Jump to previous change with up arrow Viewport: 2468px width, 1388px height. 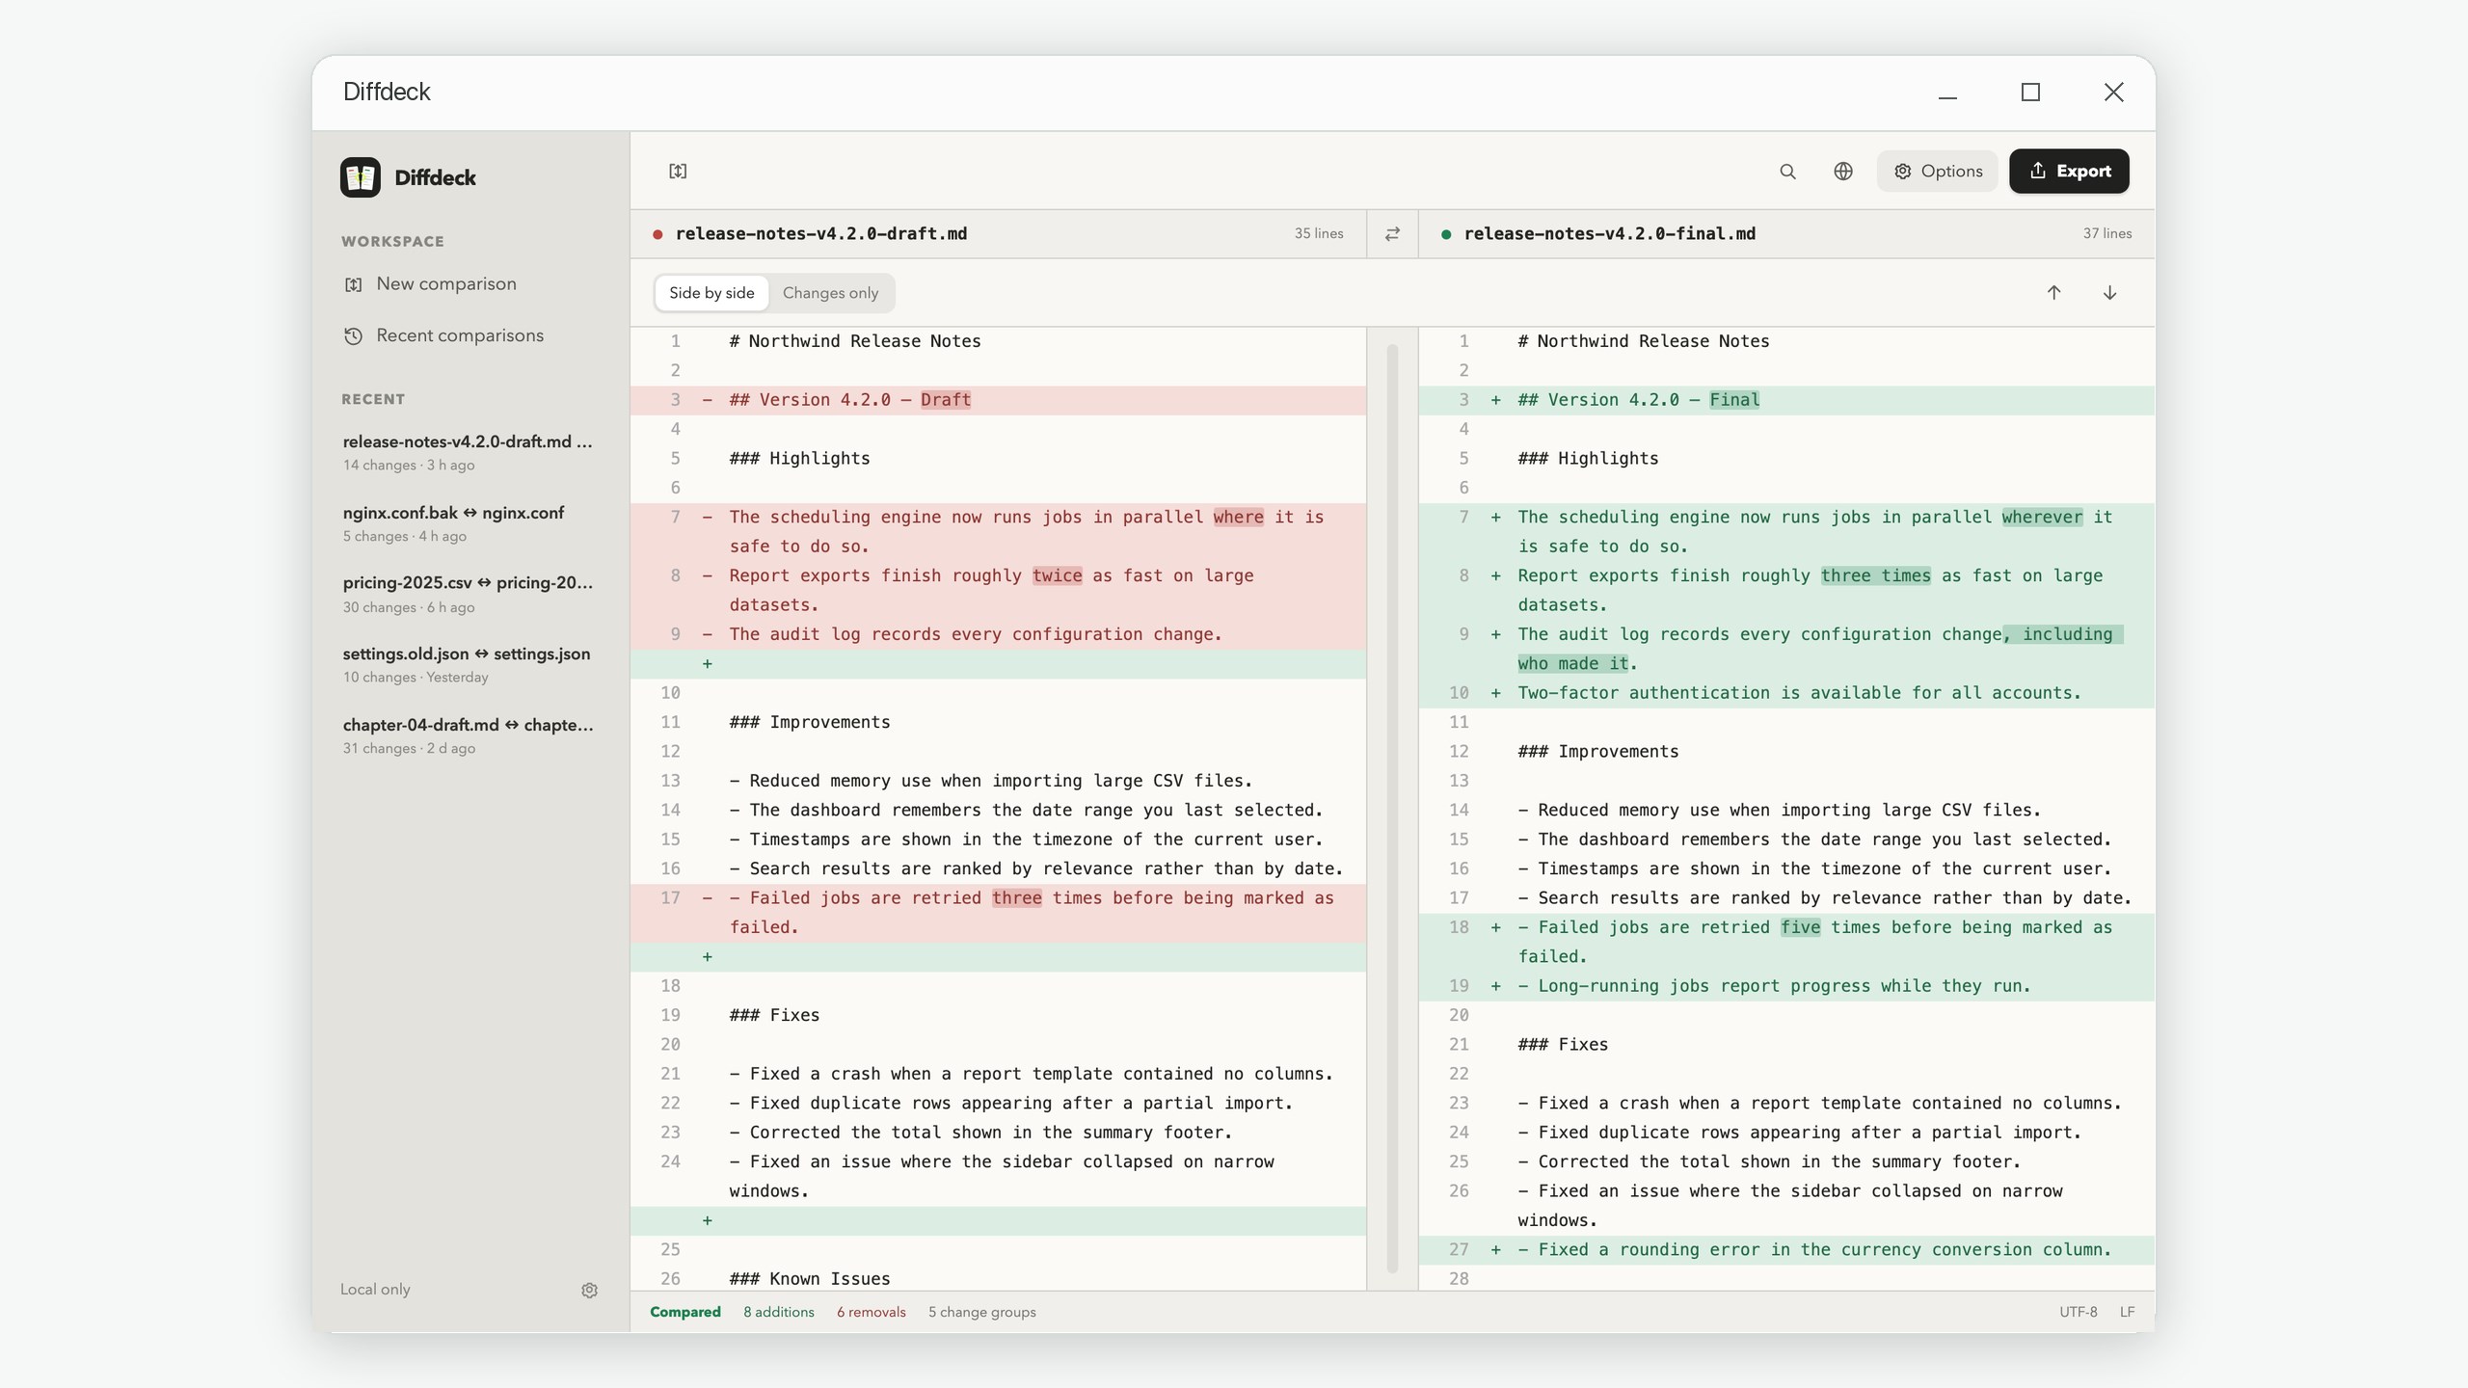[x=2053, y=293]
